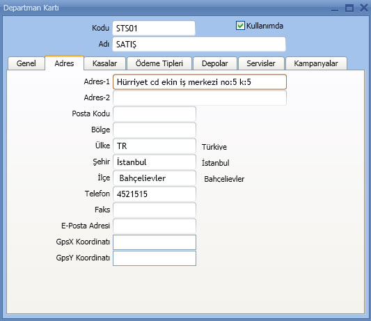The height and width of the screenshot is (321, 371).
Task: Toggle the Kullanımda checkbox
Action: pos(240,26)
